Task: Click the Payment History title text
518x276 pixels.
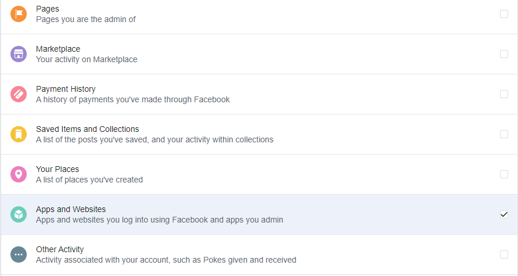Action: (x=66, y=89)
